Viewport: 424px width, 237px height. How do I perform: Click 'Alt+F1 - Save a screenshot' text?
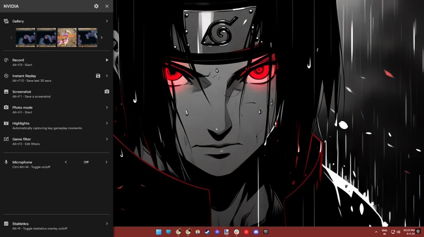(31, 96)
